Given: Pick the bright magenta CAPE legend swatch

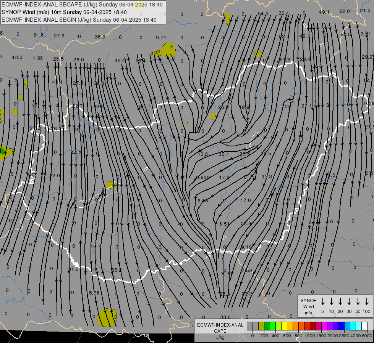Looking at the screenshot, I should click(x=324, y=326).
